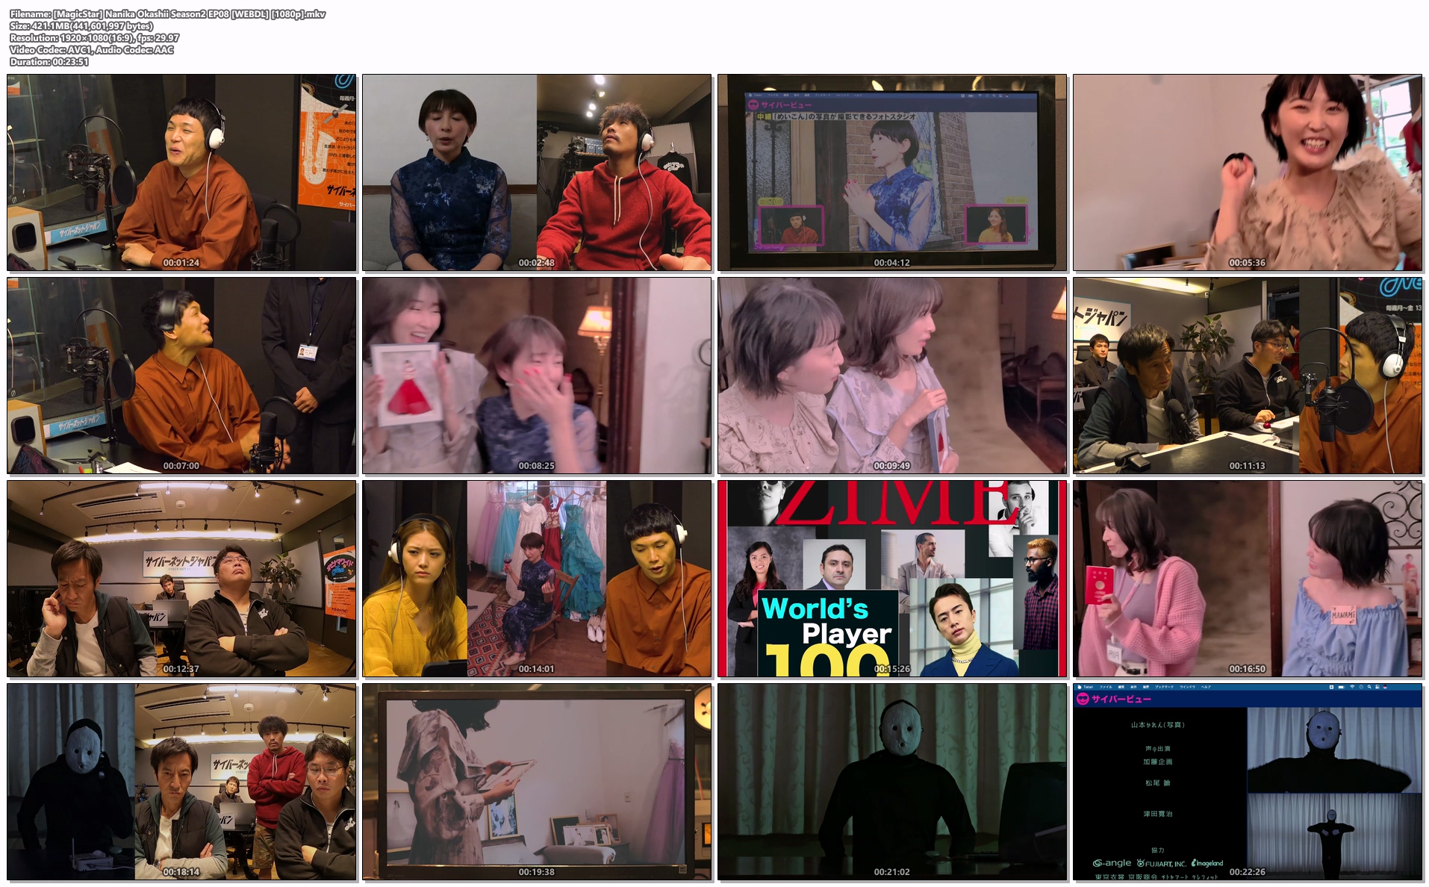Select the studio crew frame at 00:11:13
The height and width of the screenshot is (887, 1429).
pyautogui.click(x=1248, y=376)
